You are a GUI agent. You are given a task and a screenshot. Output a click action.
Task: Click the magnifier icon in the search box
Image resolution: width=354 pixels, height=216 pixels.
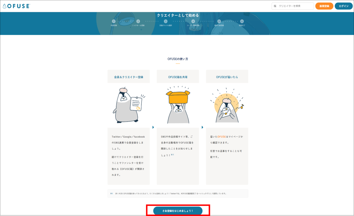[275, 6]
